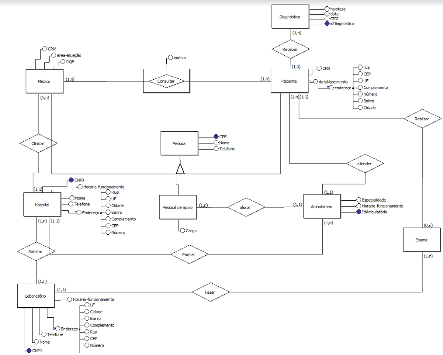Select the idDiagnostico key attribute icon
The image size is (443, 355).
coord(327,24)
